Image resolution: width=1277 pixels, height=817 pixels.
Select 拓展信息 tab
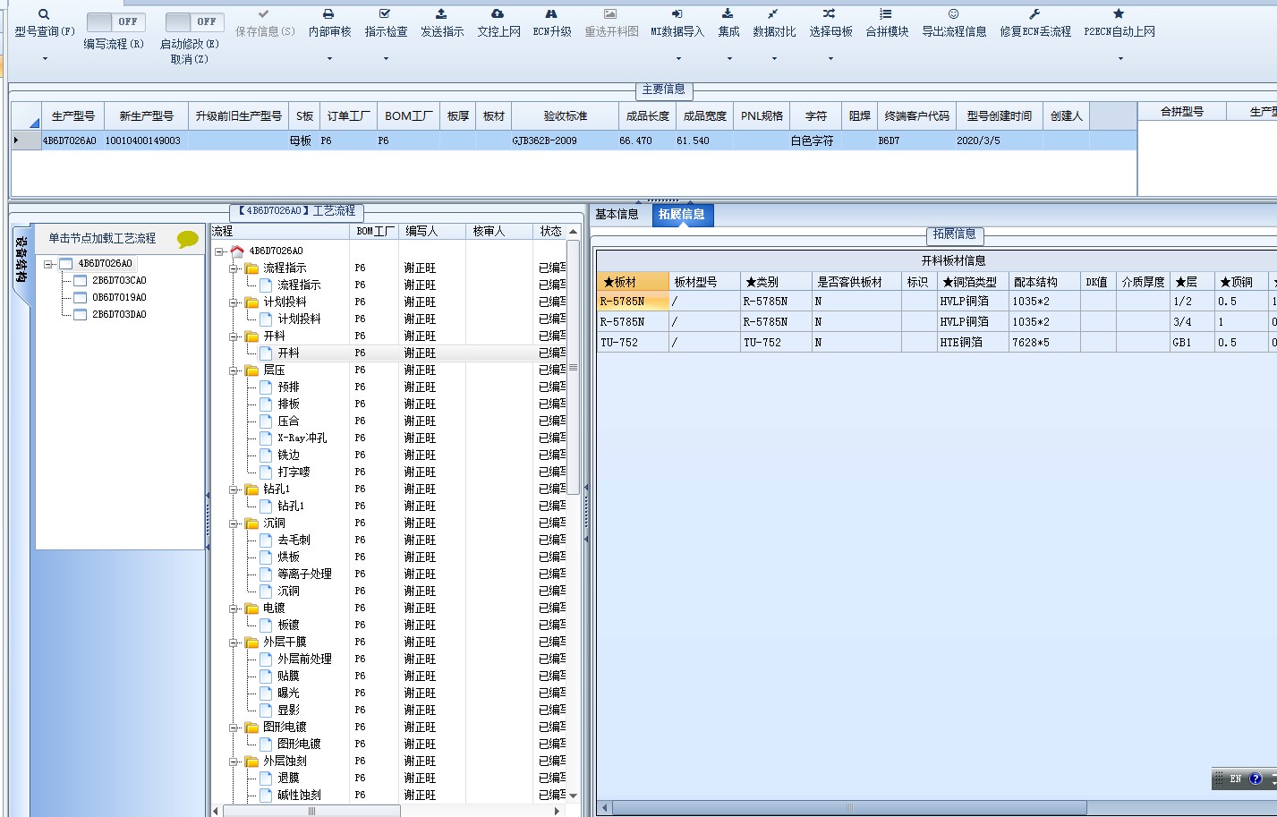click(682, 215)
